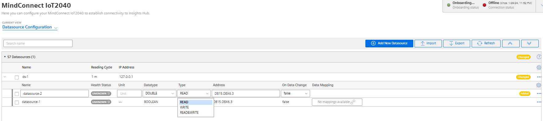This screenshot has height=121, width=543.
Task: Open the Datasource Configuration view dropdown
Action: click(x=30, y=27)
